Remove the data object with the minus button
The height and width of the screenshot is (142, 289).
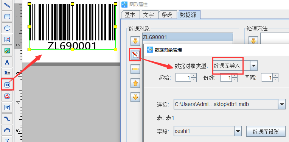135,69
